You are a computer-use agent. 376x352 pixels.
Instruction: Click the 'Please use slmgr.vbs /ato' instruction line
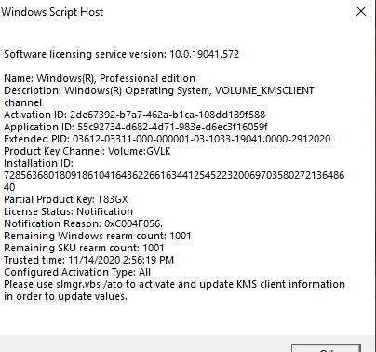(174, 284)
